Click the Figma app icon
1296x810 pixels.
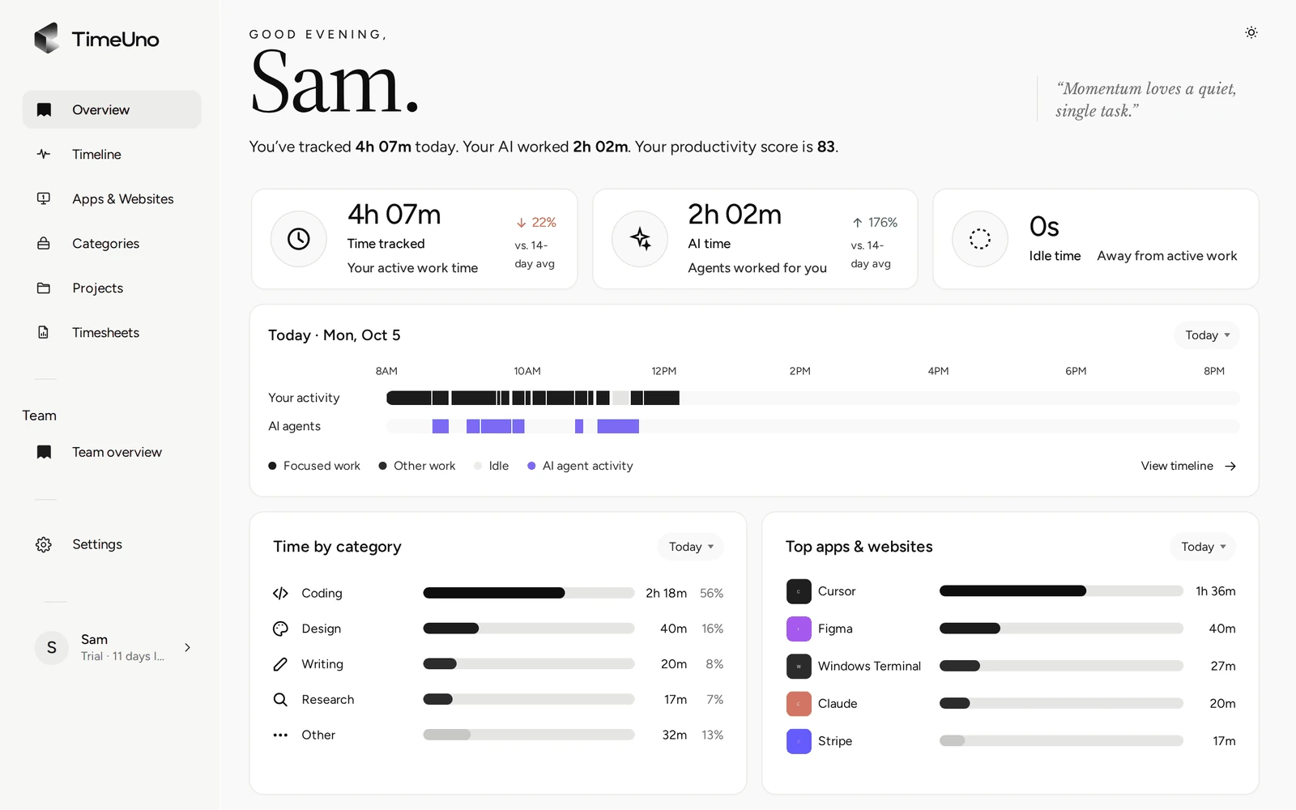point(799,629)
